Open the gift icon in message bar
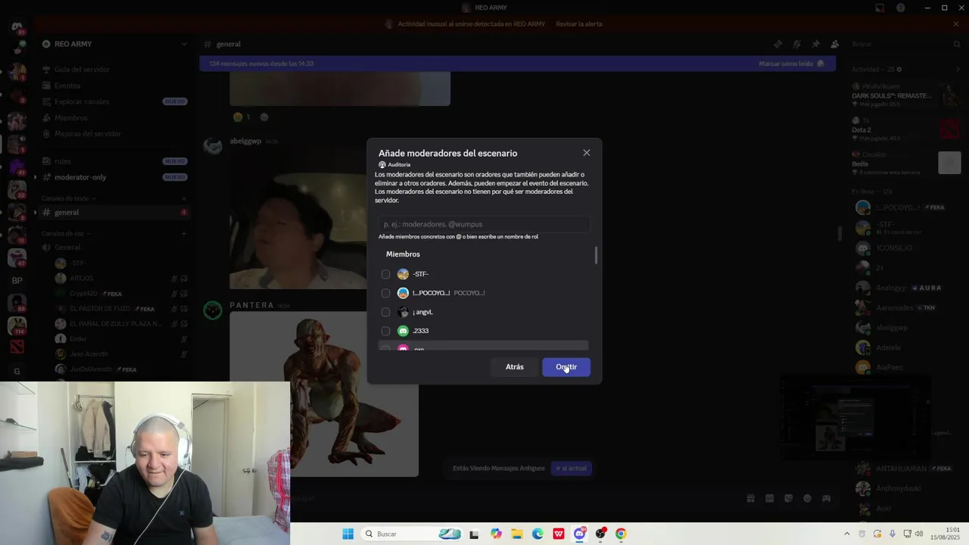Image resolution: width=969 pixels, height=545 pixels. tap(750, 499)
